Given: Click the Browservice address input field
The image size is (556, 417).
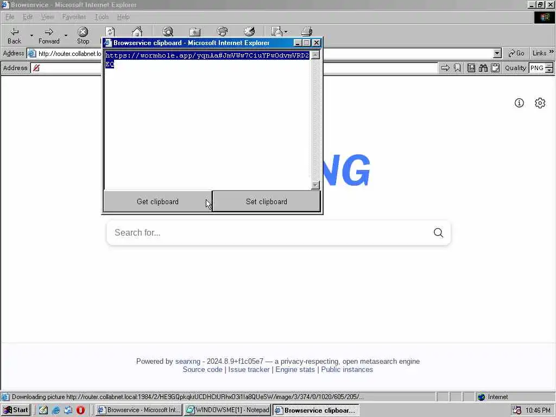Looking at the screenshot, I should (235, 68).
